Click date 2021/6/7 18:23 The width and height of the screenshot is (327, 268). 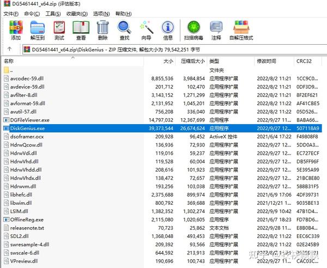click(274, 220)
